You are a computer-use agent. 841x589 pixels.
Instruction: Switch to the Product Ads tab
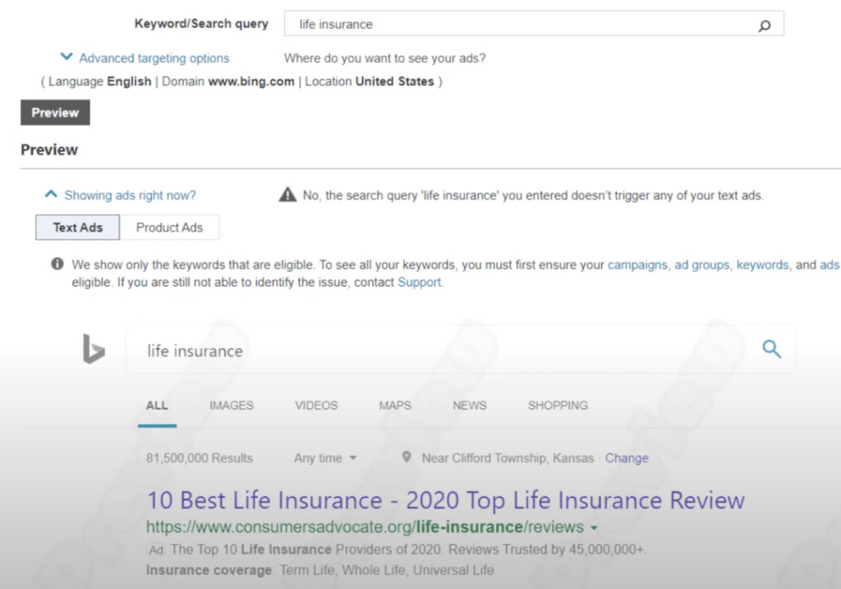tap(170, 227)
